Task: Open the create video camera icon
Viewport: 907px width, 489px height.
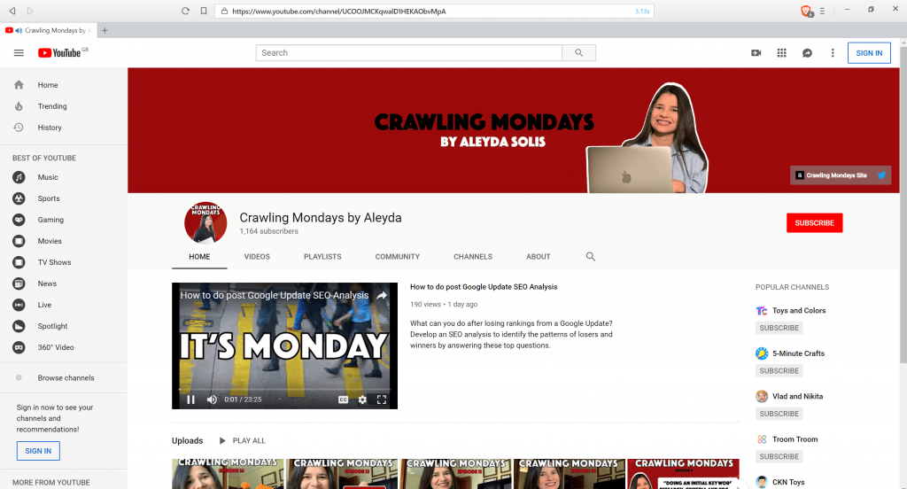Action: pos(756,52)
